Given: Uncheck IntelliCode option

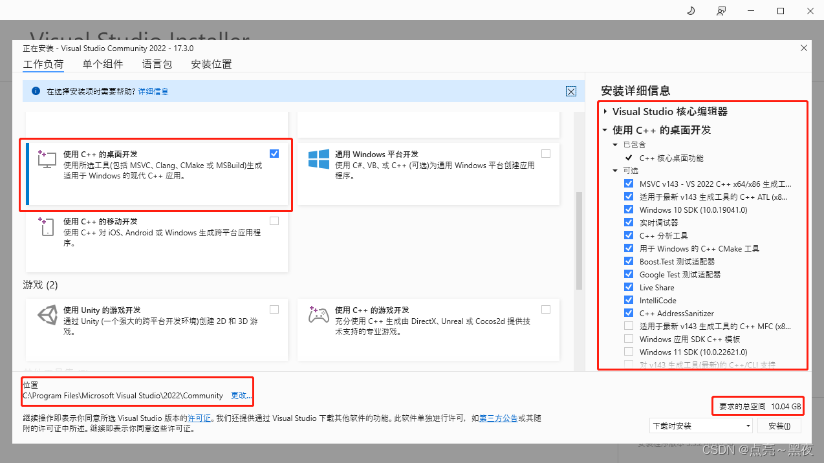Looking at the screenshot, I should pyautogui.click(x=629, y=300).
